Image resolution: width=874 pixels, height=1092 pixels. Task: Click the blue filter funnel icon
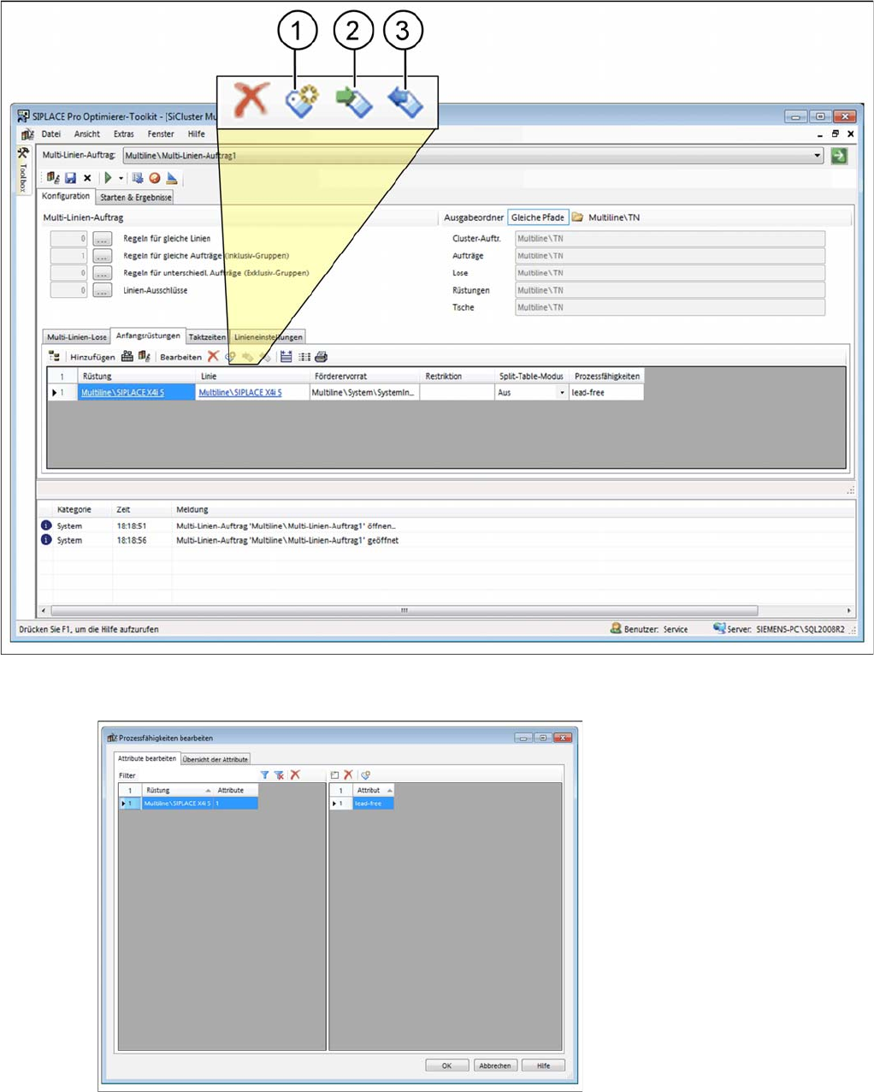[265, 775]
